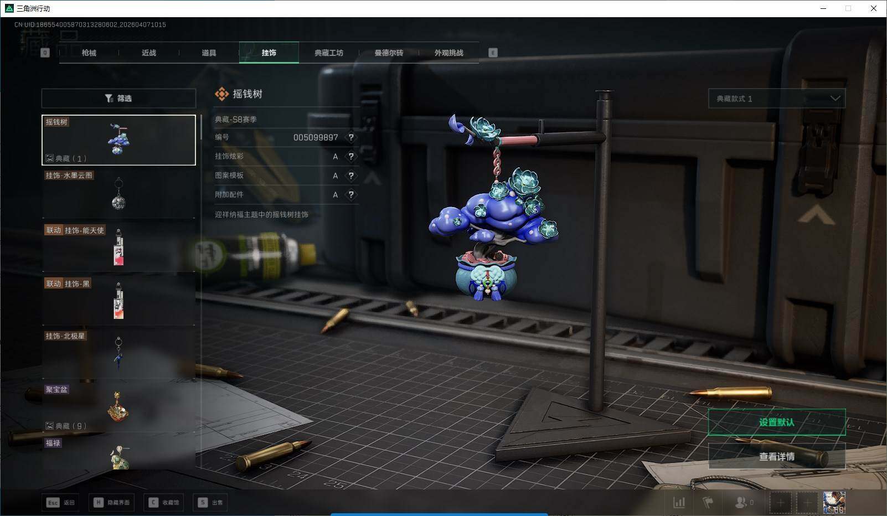
Task: Click the 查看详情 button
Action: point(777,457)
